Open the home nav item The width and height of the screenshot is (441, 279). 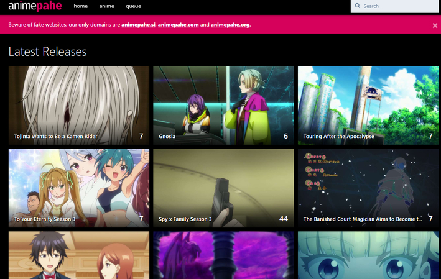[80, 6]
